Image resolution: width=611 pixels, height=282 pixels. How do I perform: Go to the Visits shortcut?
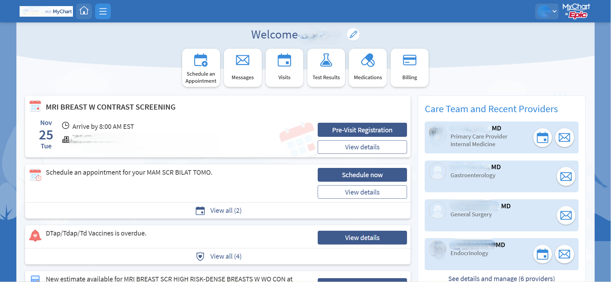[284, 68]
